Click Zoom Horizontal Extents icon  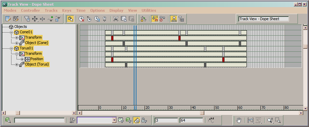250,120
